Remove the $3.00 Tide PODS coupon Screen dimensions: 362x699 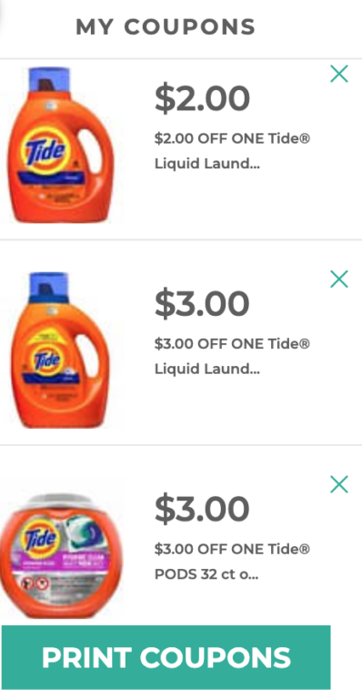coord(339,484)
